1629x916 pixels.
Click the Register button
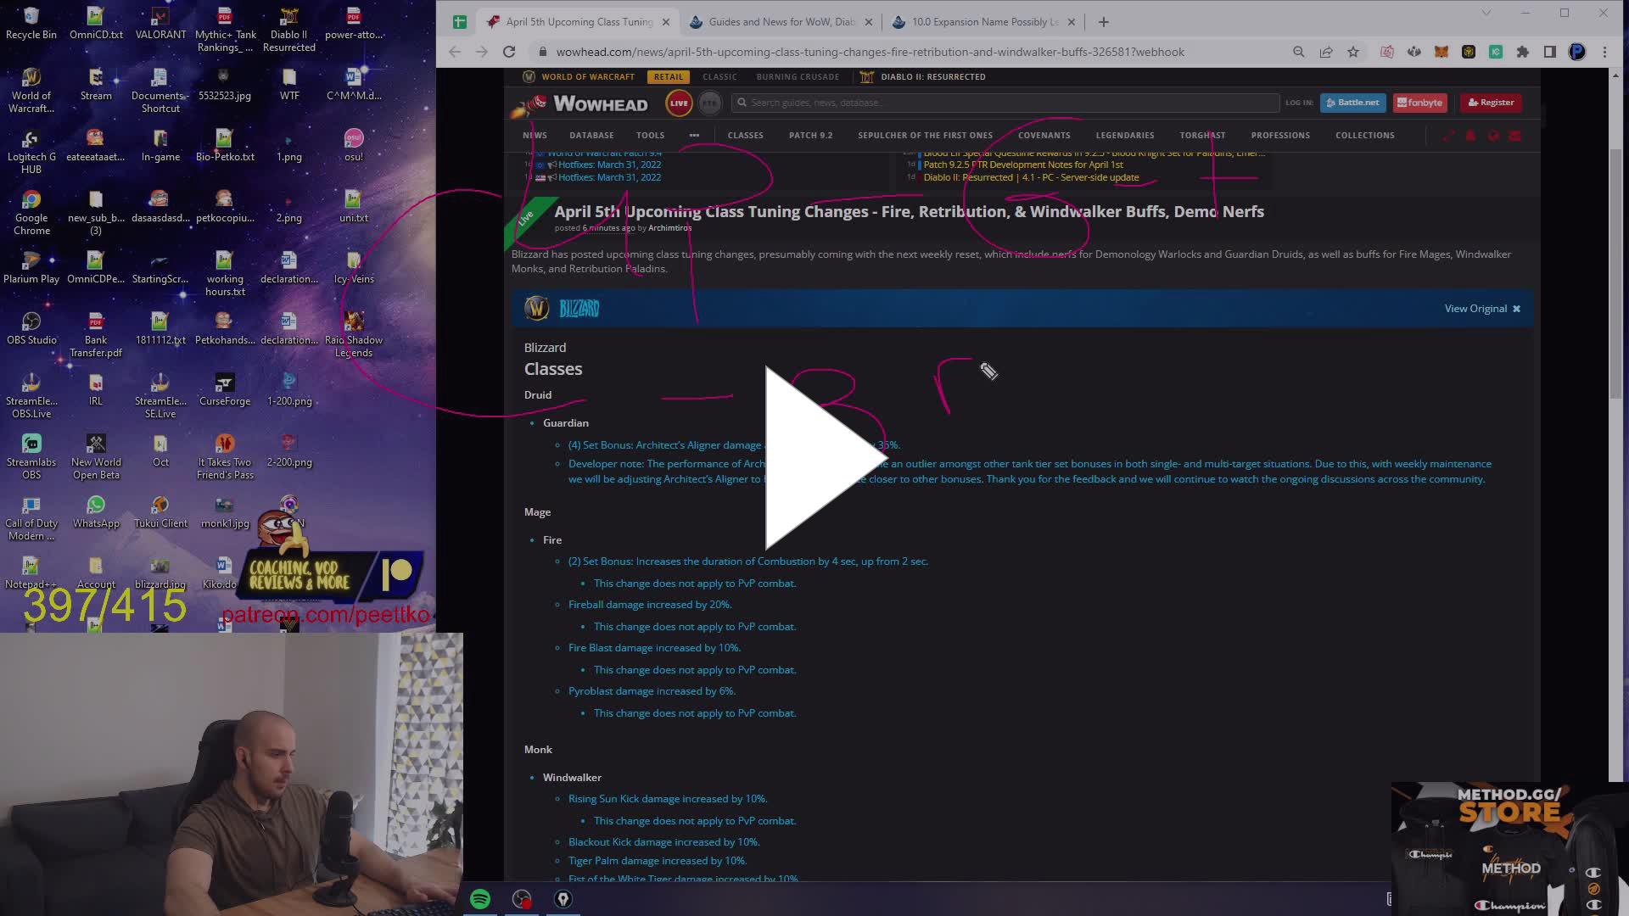point(1491,103)
